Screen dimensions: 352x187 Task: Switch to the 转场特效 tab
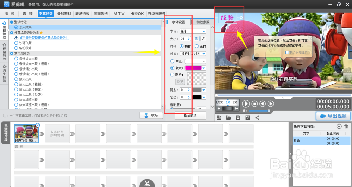click(82, 14)
